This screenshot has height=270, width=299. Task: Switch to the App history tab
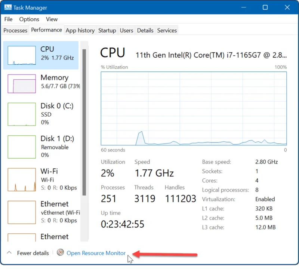coord(80,30)
